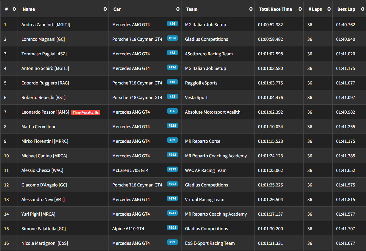Select driver Simone Palattella [GC]

point(44,229)
